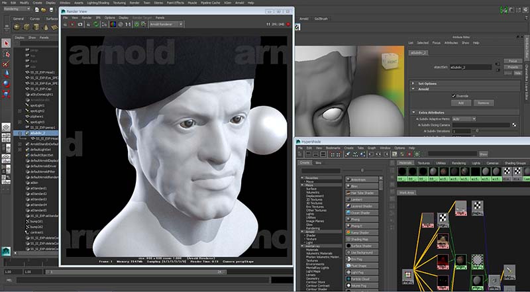Activate the blue cone Move tool
Screen dimensions: 530x292
point(6,73)
